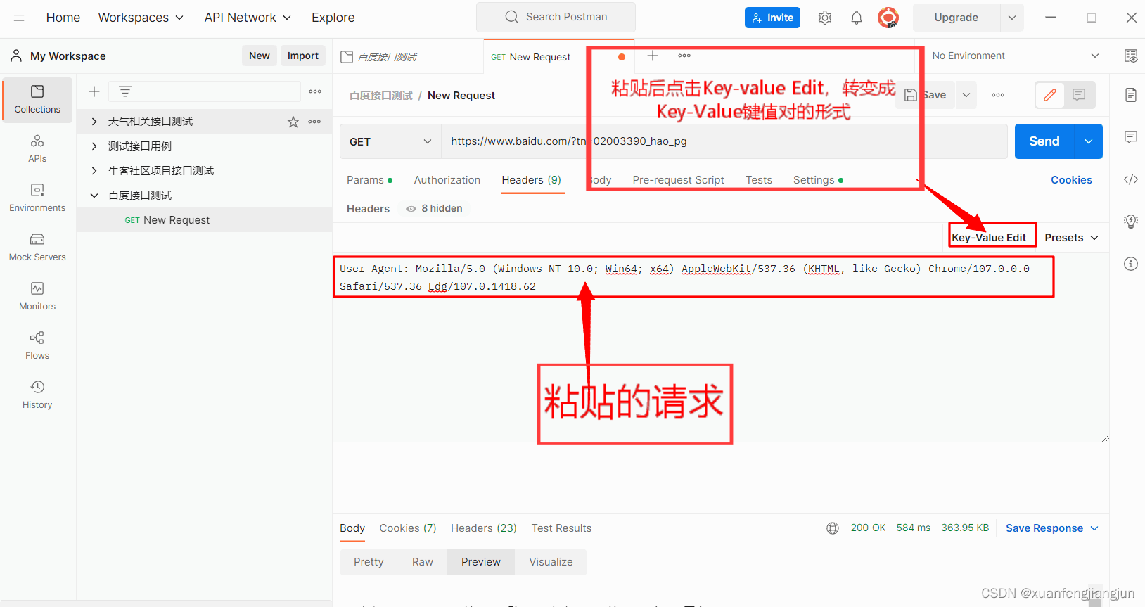Click the Import button
The width and height of the screenshot is (1145, 607).
[303, 56]
